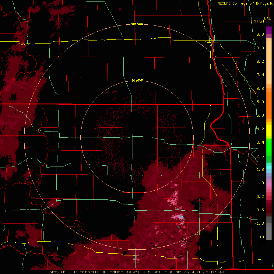Select the bright green legend band
This screenshot has width=274, height=274.
[269, 147]
